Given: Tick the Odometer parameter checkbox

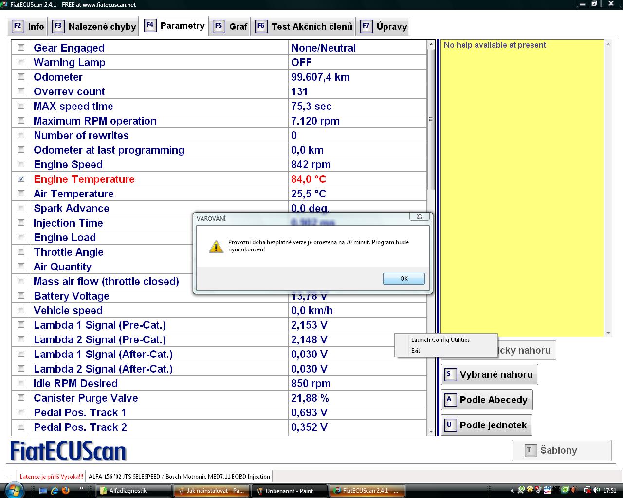Looking at the screenshot, I should point(21,77).
